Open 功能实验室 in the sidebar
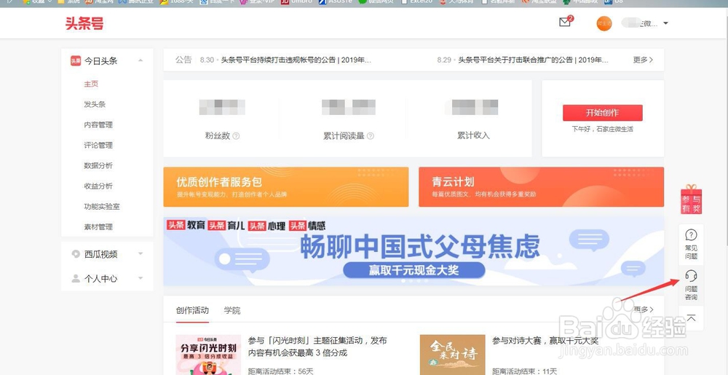 [102, 207]
